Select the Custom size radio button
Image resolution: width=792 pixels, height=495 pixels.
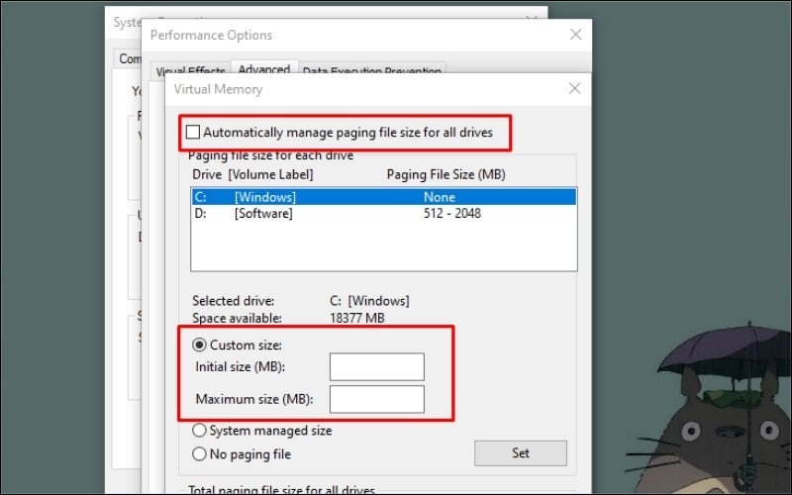pyautogui.click(x=199, y=345)
